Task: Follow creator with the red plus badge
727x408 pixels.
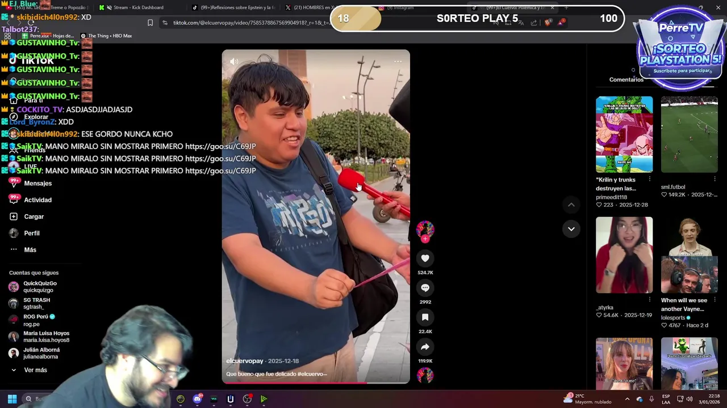Action: [x=425, y=239]
